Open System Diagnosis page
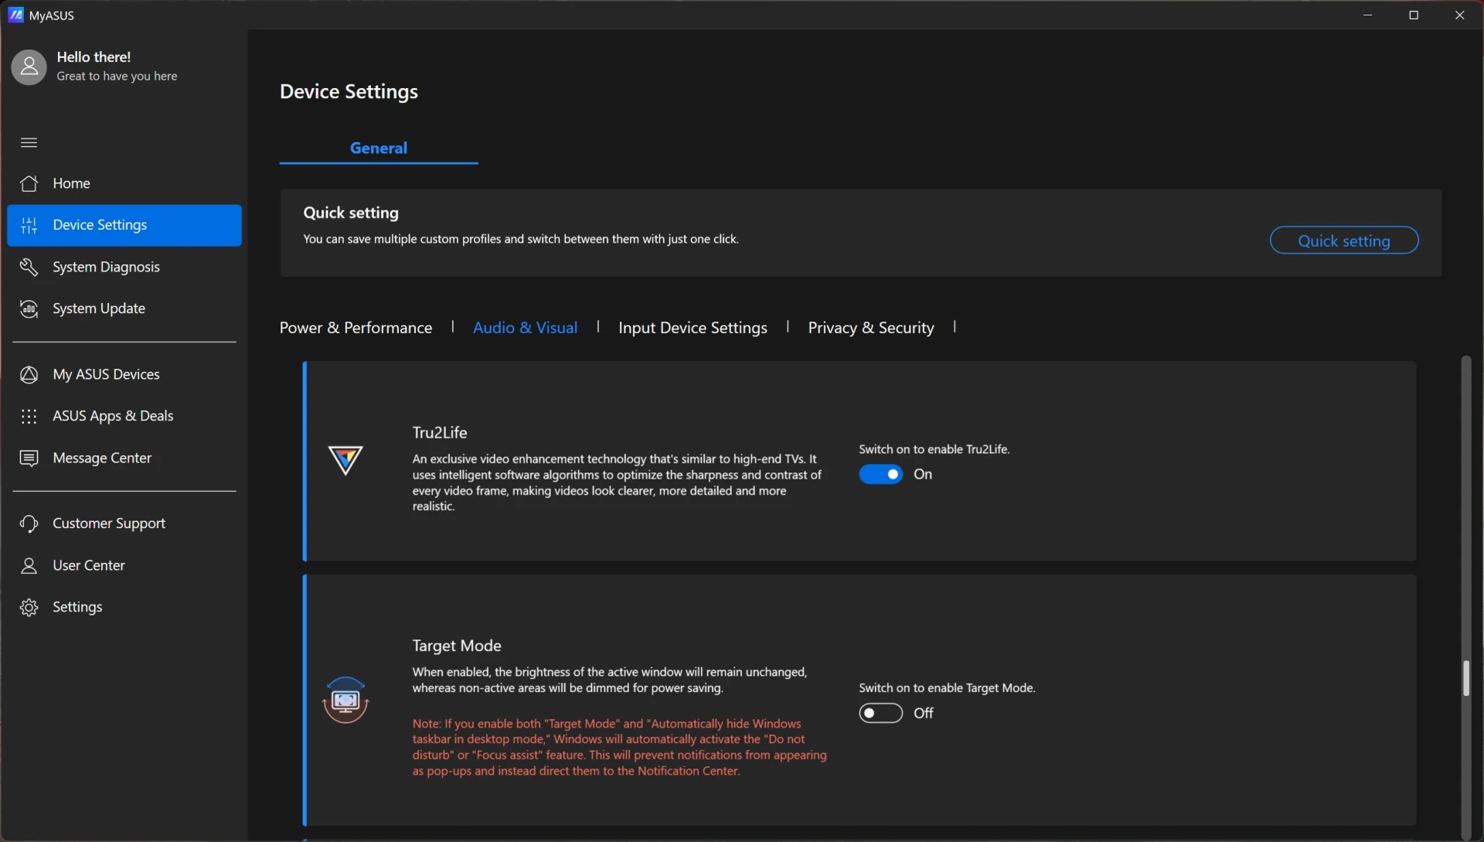The image size is (1484, 842). (x=124, y=267)
